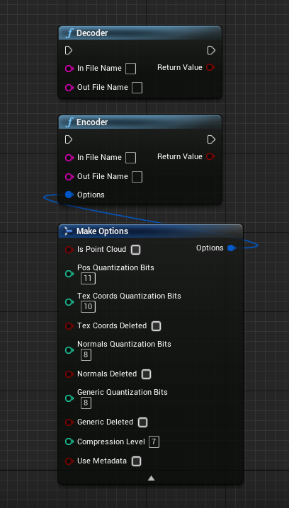Collapse Make Options node with bottom arrow
289x508 pixels.
pos(151,478)
